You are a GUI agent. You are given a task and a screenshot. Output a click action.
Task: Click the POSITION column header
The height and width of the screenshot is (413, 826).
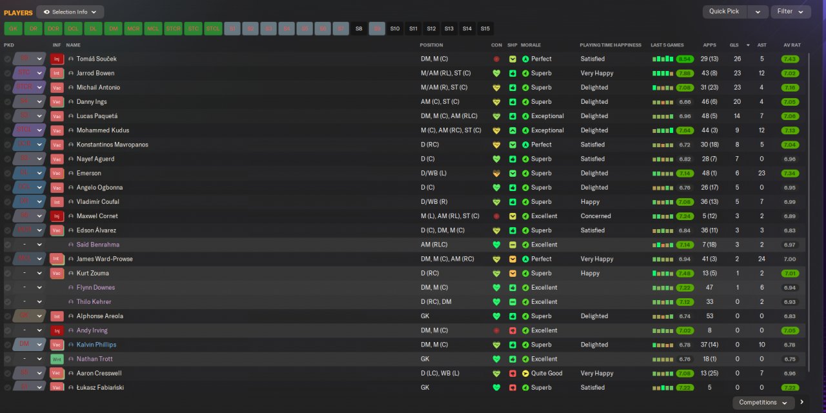[431, 45]
